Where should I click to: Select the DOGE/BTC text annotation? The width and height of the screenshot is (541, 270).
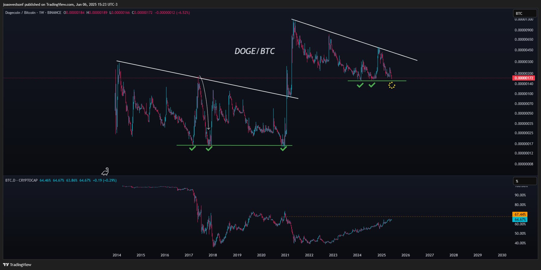[255, 51]
